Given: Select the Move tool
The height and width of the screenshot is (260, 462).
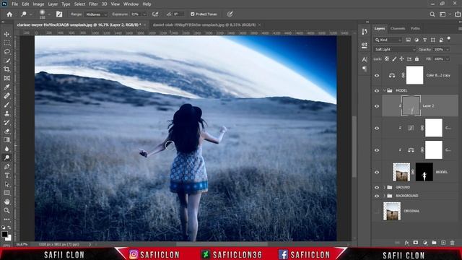Looking at the screenshot, I should pyautogui.click(x=6, y=34).
